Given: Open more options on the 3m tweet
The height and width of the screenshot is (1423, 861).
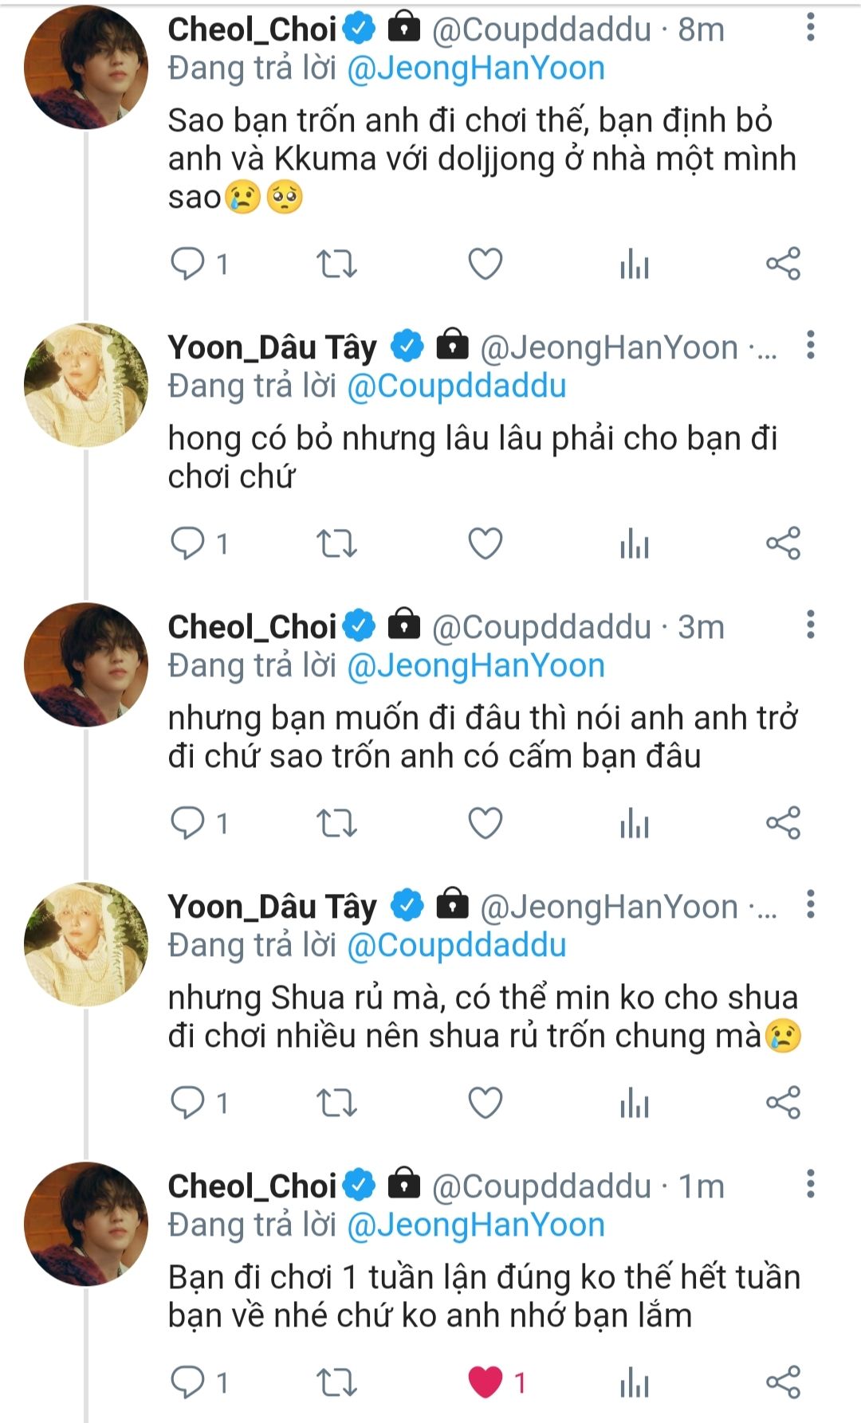Looking at the screenshot, I should coord(811,625).
